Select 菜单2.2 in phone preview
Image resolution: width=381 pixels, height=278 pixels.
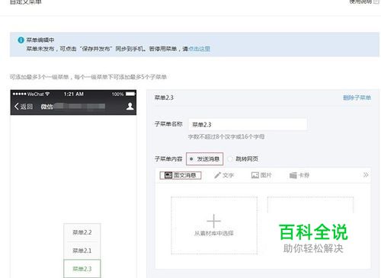click(82, 232)
